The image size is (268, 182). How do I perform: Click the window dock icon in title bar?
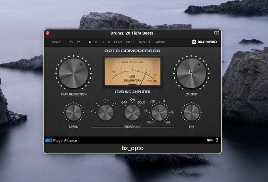click(216, 33)
